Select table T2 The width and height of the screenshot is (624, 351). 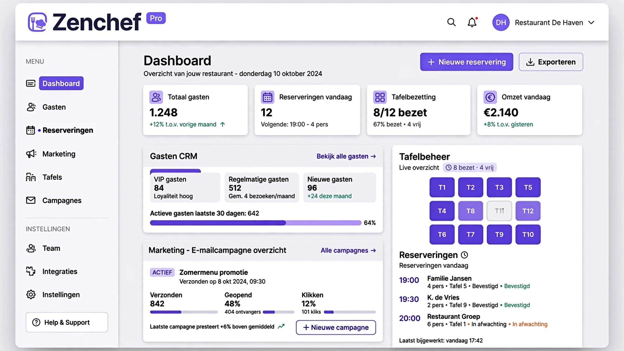[x=470, y=187]
